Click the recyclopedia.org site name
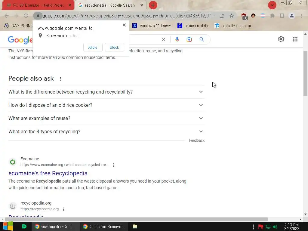Image resolution: width=308 pixels, height=231 pixels. [x=36, y=203]
